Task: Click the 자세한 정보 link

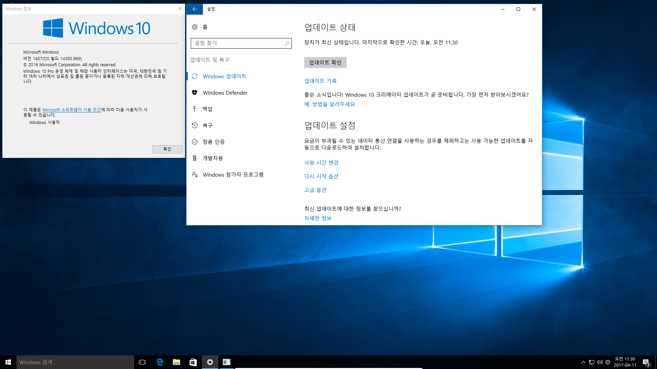Action: click(x=318, y=218)
